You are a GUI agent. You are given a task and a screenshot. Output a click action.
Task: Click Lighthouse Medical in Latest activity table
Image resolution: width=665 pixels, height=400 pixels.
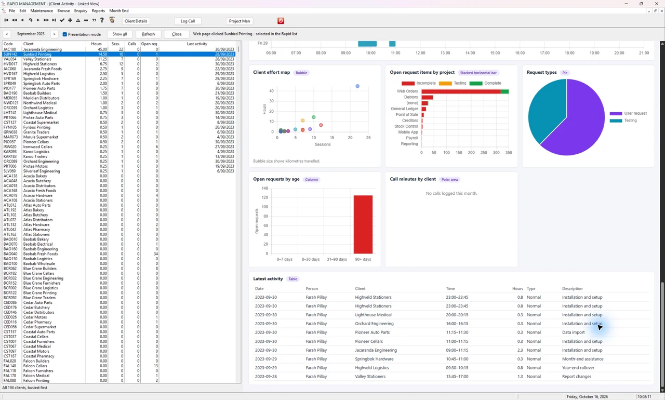point(373,315)
